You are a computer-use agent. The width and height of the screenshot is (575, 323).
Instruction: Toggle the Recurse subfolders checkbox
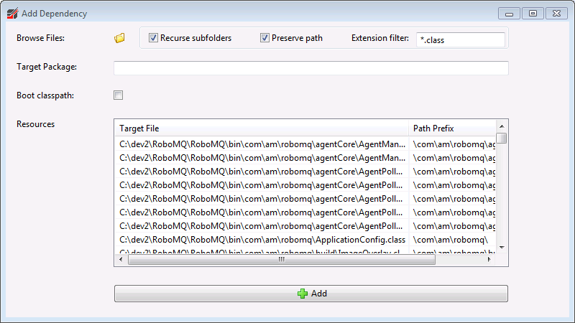(x=153, y=38)
